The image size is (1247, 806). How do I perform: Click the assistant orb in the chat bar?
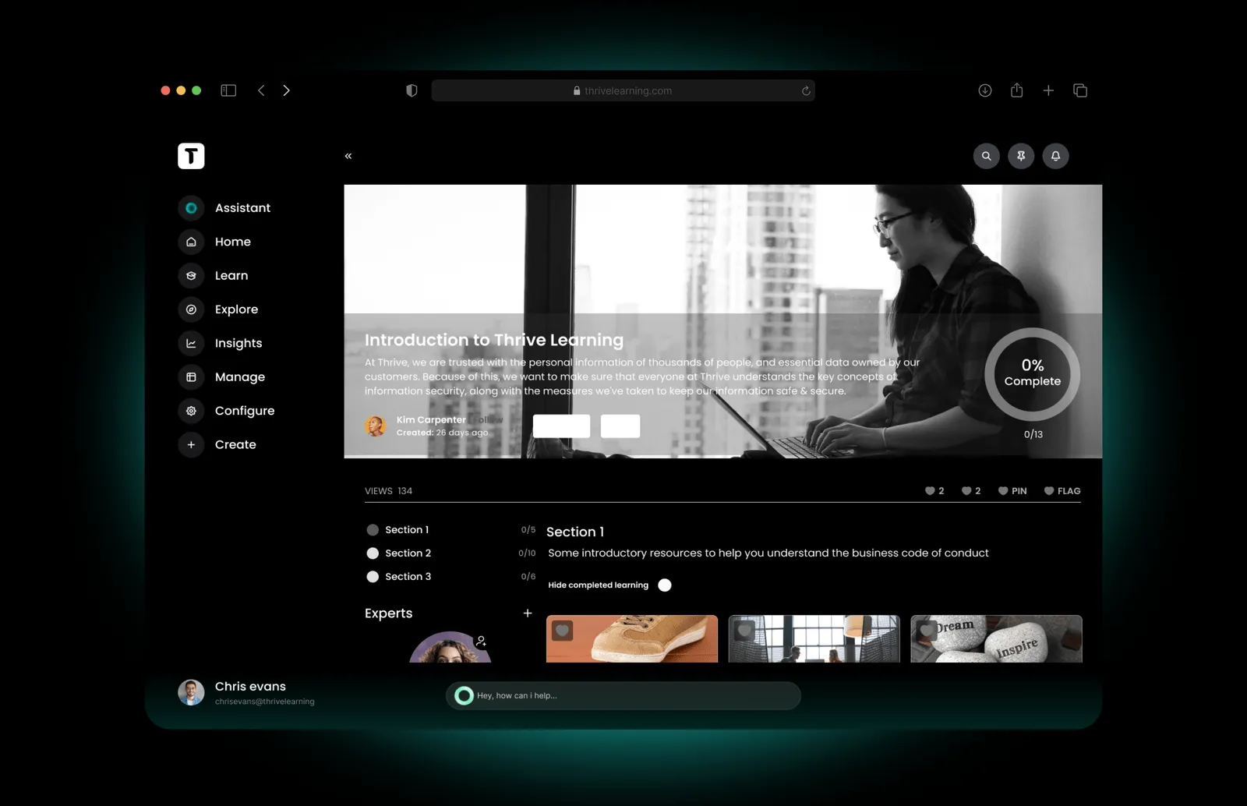tap(464, 695)
